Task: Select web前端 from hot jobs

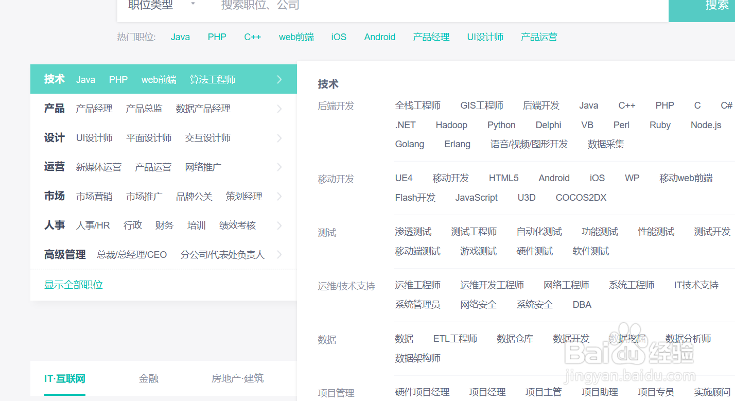Action: coord(296,37)
